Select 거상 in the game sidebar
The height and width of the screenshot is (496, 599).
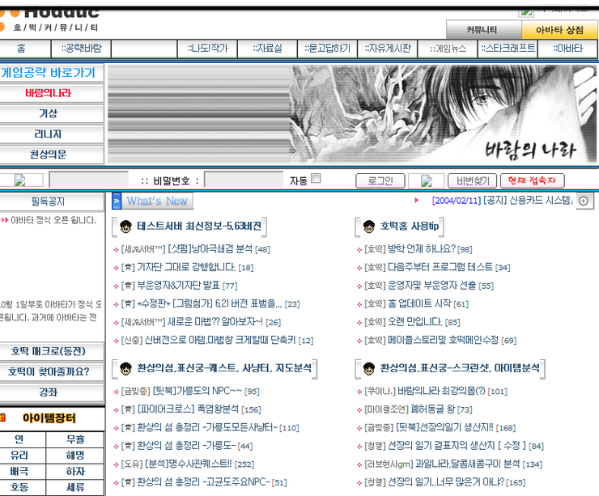(49, 113)
